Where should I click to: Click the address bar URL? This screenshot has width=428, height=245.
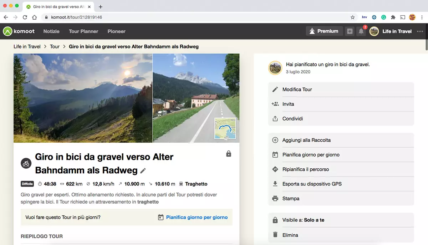click(77, 17)
